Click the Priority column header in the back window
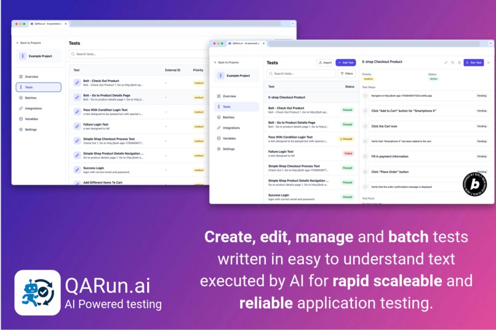The height and width of the screenshot is (330, 496). (x=198, y=70)
